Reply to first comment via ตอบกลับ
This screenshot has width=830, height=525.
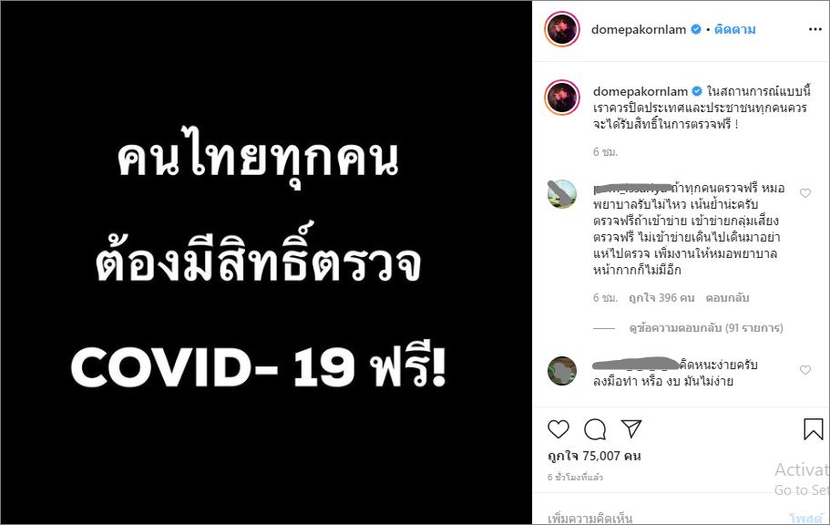[727, 298]
